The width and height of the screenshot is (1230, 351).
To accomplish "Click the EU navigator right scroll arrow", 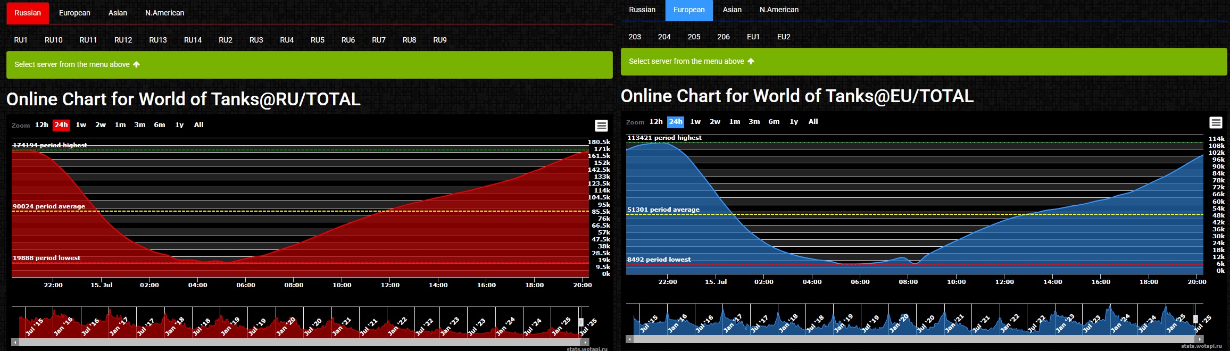I will point(1200,339).
